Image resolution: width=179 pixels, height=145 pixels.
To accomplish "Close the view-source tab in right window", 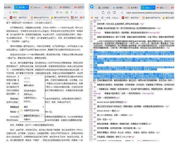I will click(153, 8).
